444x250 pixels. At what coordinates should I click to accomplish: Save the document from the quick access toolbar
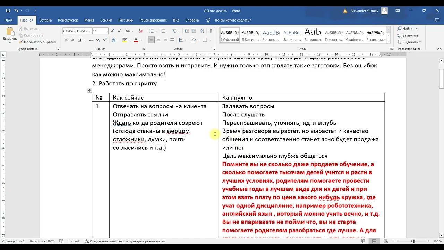(8, 11)
